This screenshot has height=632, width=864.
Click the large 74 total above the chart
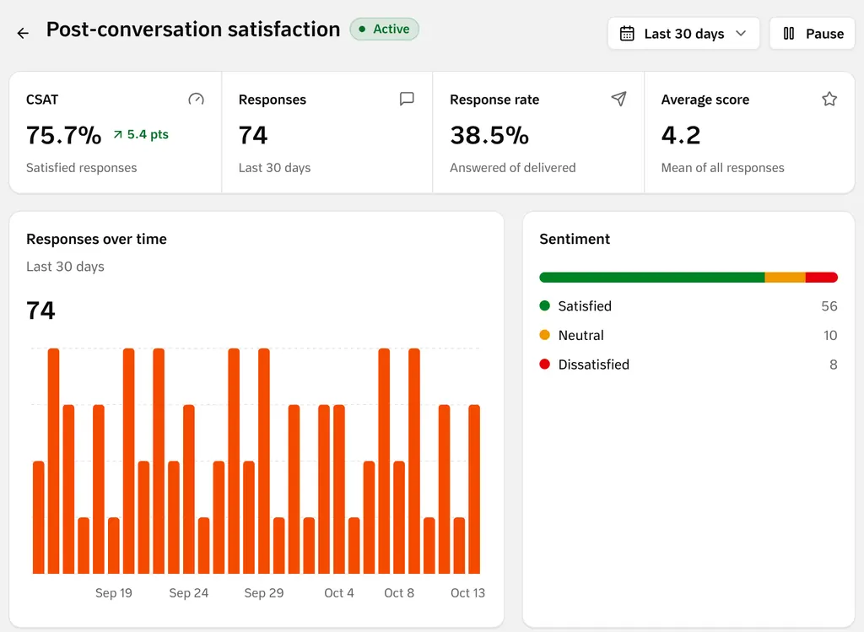click(x=40, y=311)
